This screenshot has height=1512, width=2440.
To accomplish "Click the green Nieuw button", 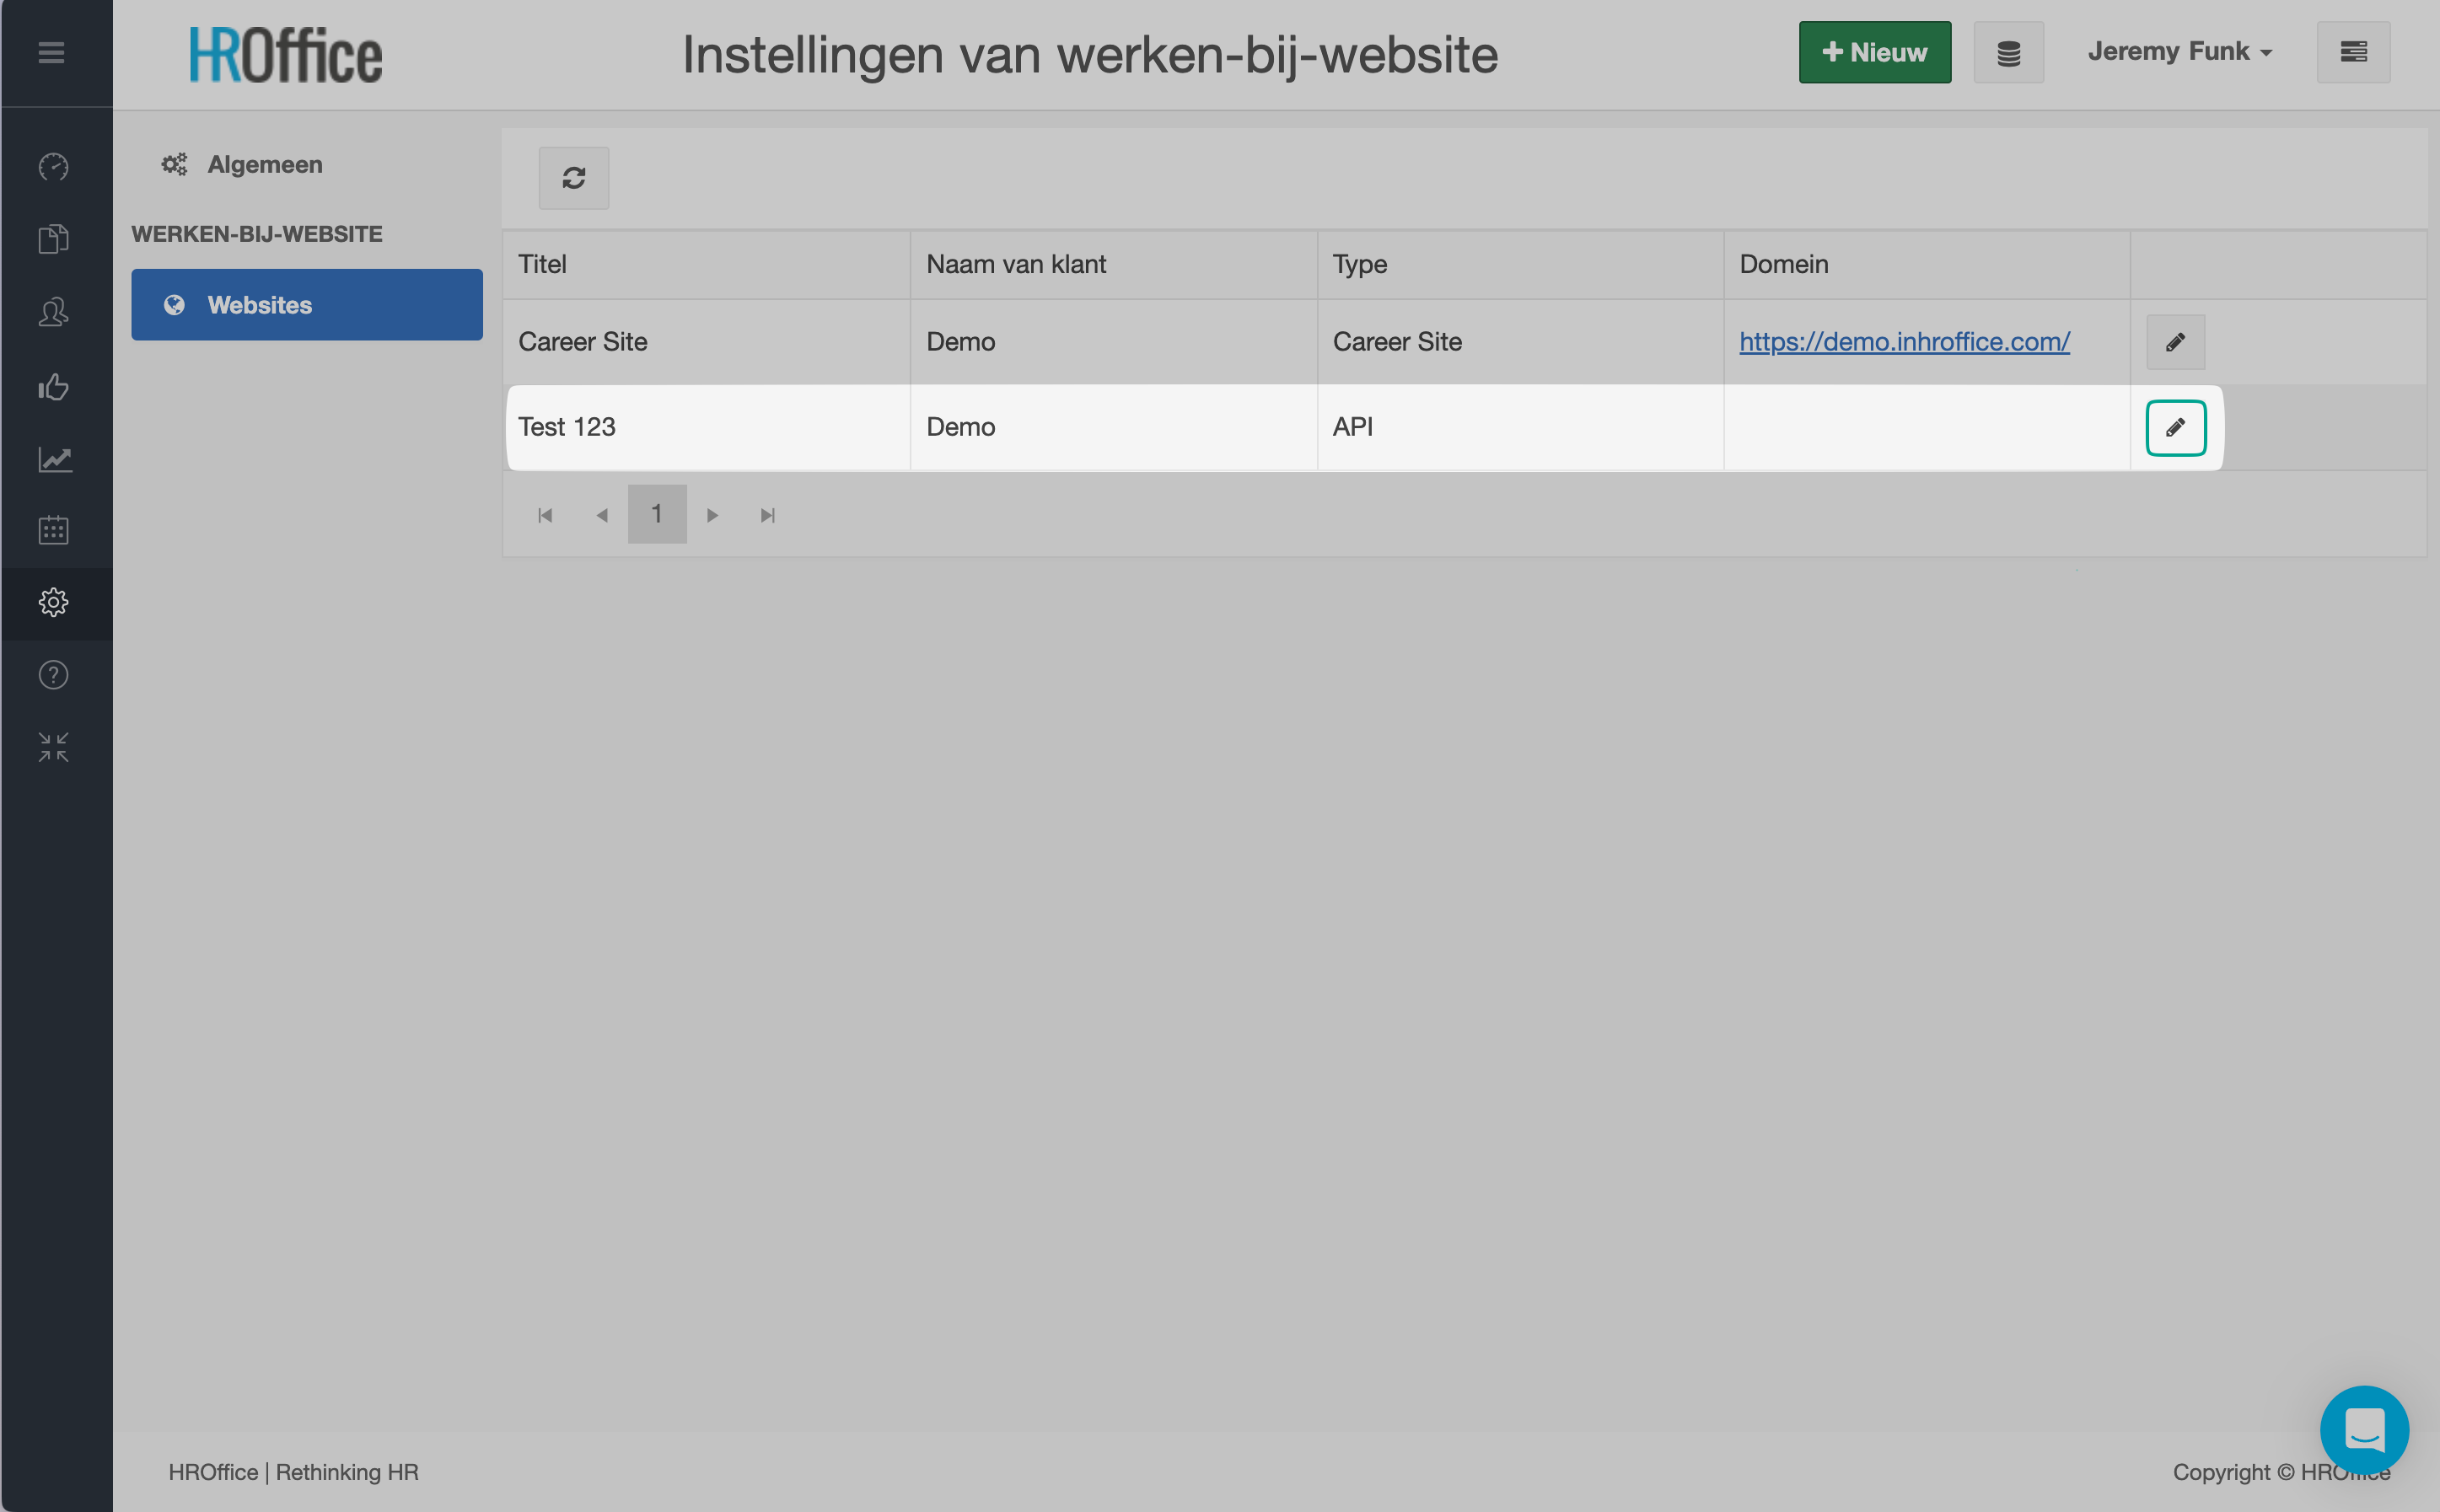I will [x=1873, y=52].
